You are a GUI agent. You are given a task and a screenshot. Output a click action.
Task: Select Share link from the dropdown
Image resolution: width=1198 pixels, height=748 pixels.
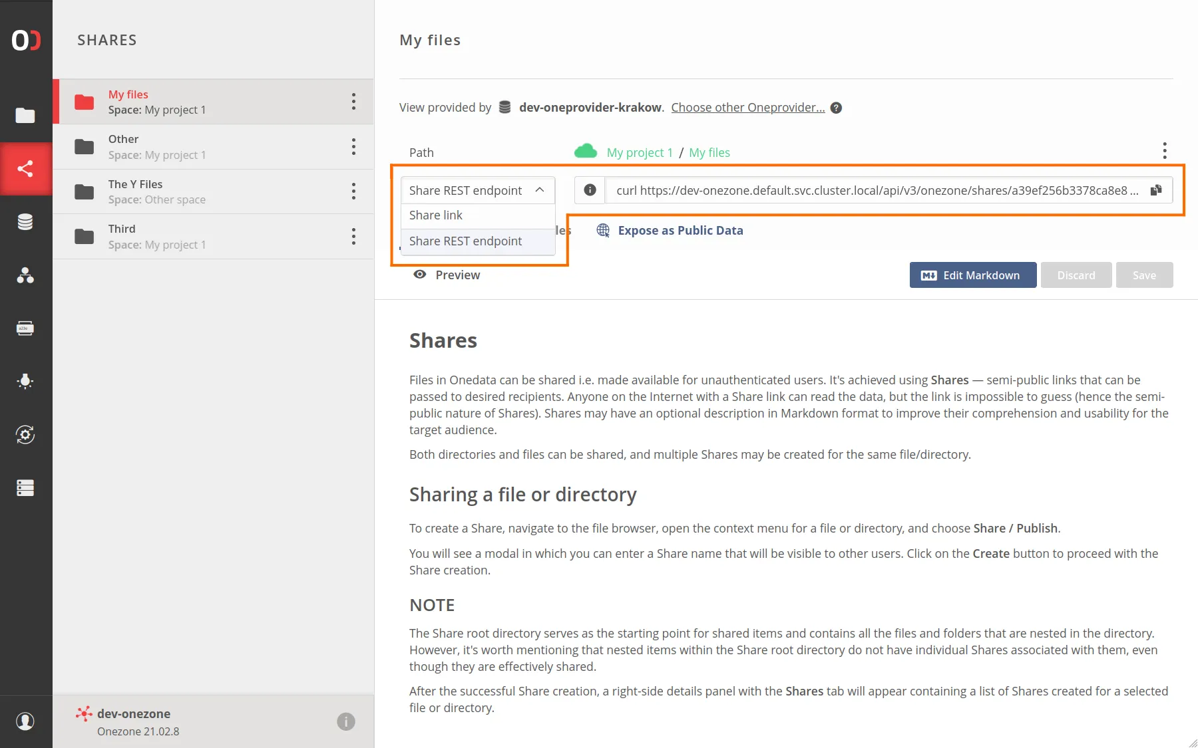(436, 215)
